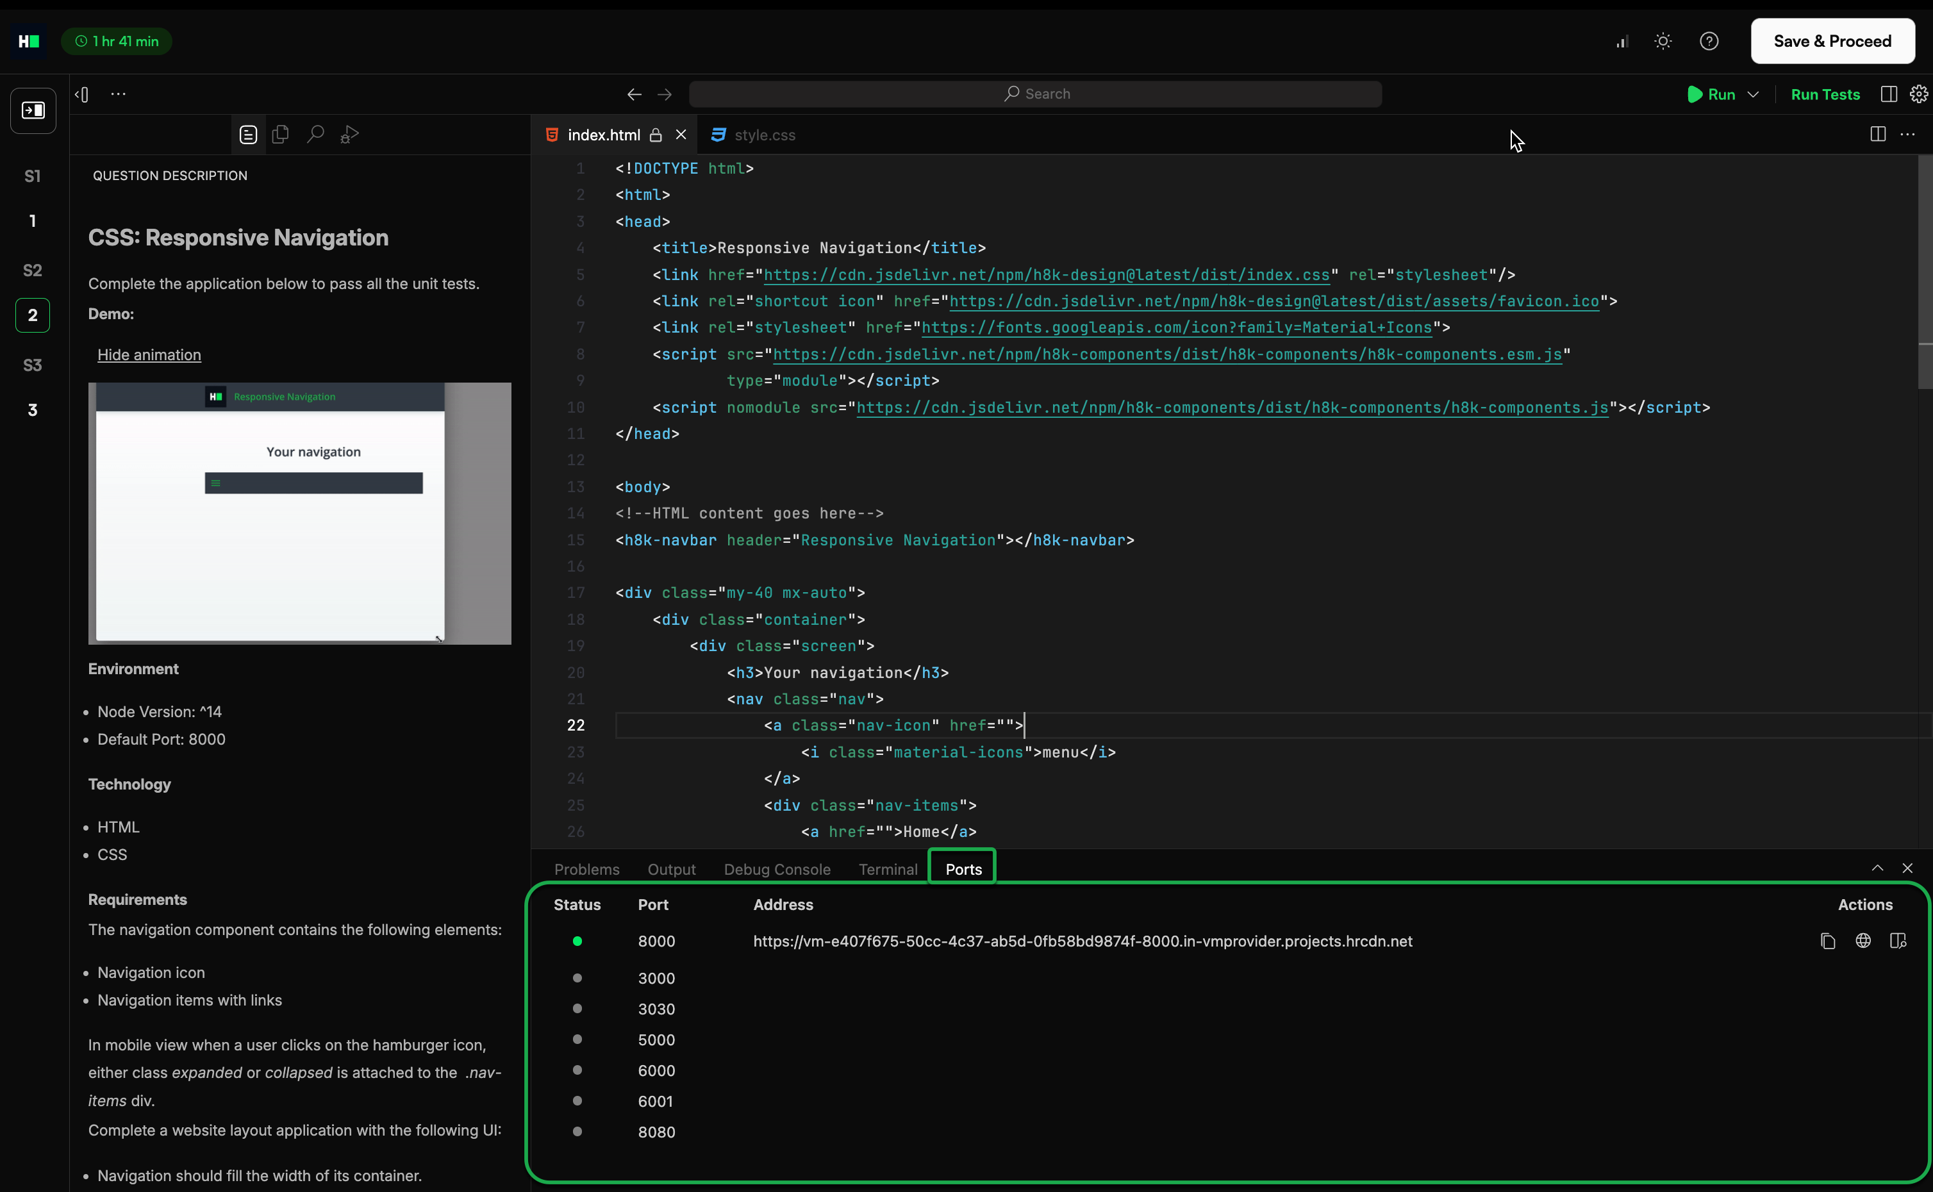Open the three-dot menu beside collapse icon
The width and height of the screenshot is (1933, 1192).
119,94
